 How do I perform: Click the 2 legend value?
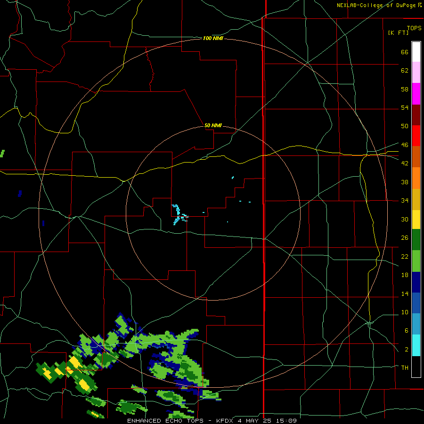(x=406, y=349)
